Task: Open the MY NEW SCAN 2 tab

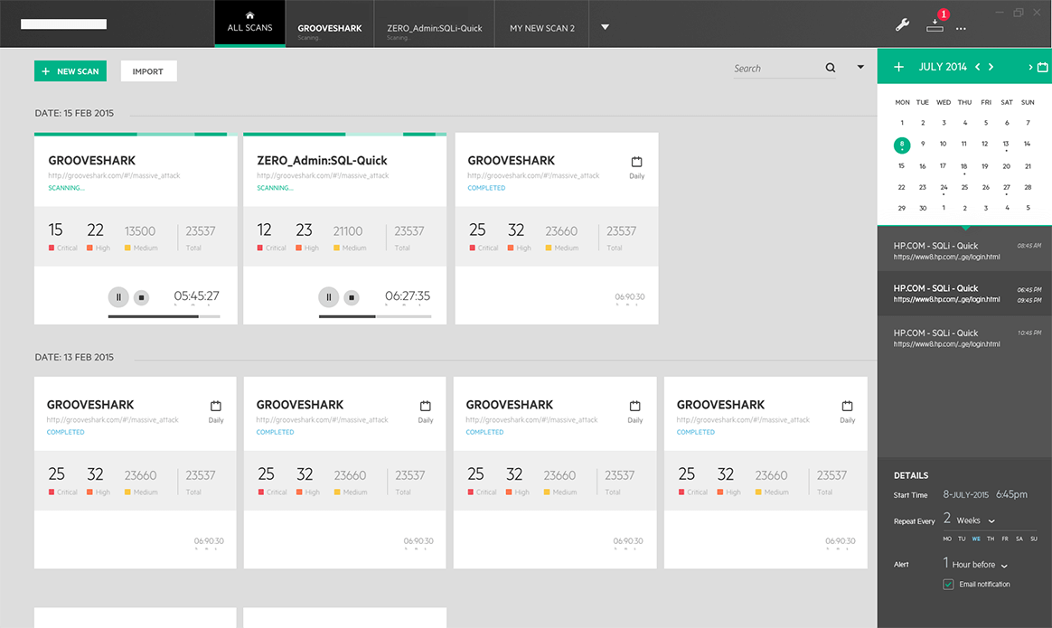Action: 542,23
